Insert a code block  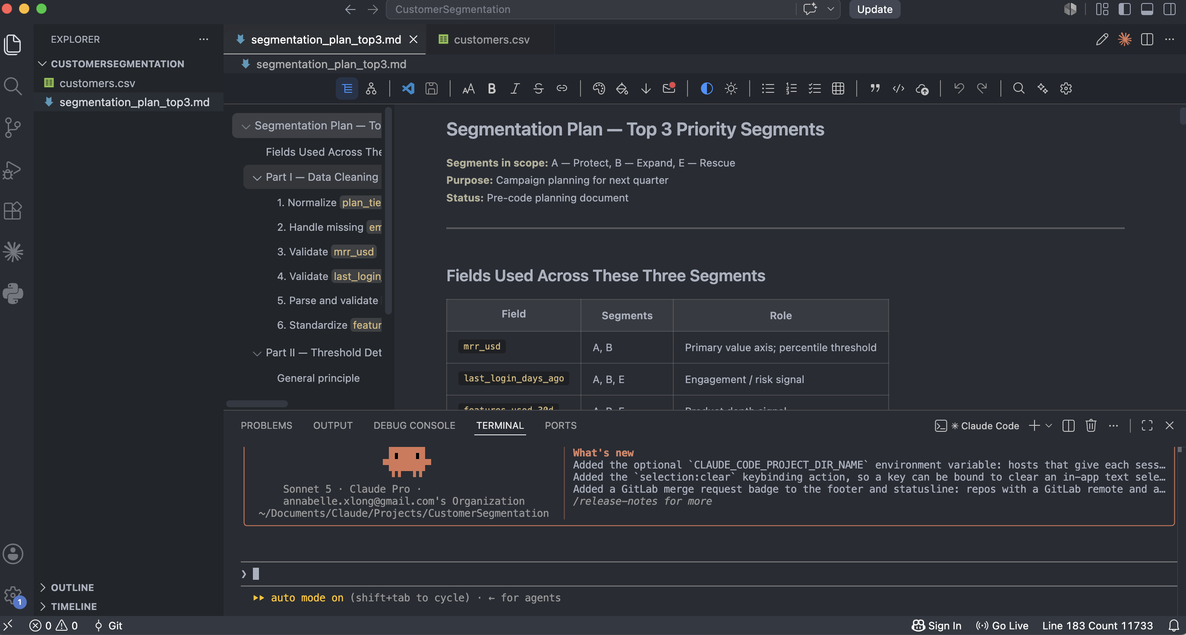click(x=899, y=88)
